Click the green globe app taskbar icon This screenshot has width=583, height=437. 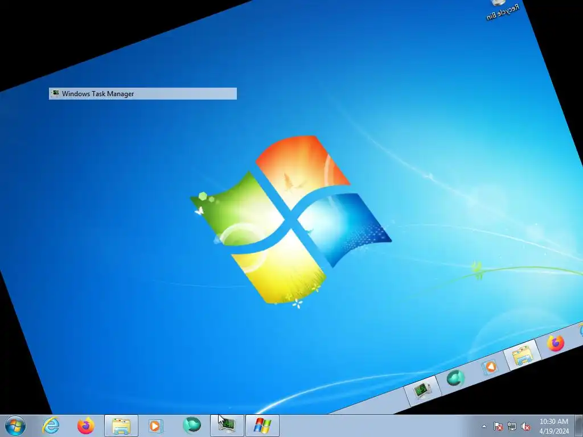point(192,426)
